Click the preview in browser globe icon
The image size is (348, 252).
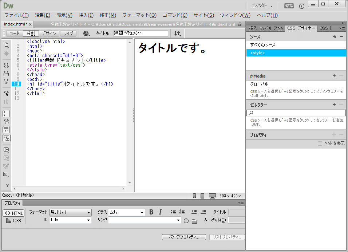[x=86, y=34]
